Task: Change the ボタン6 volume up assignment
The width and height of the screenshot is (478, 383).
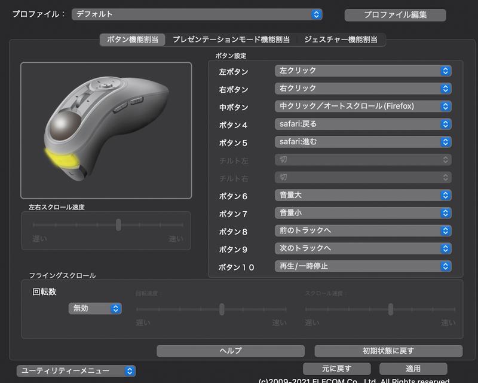Action: [x=363, y=195]
